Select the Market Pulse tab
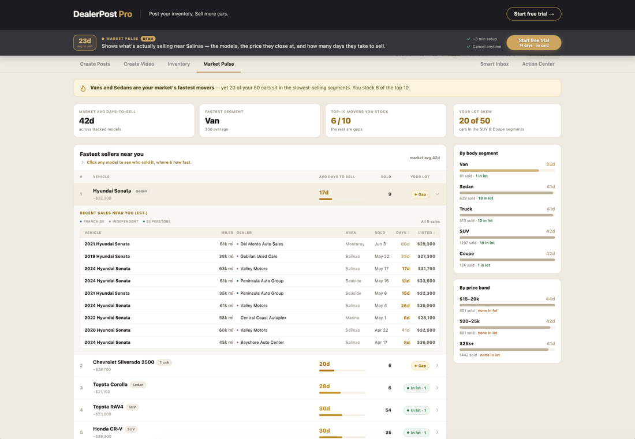 click(x=219, y=64)
